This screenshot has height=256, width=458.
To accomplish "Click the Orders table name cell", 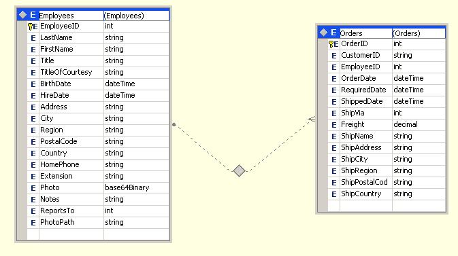I will [365, 33].
